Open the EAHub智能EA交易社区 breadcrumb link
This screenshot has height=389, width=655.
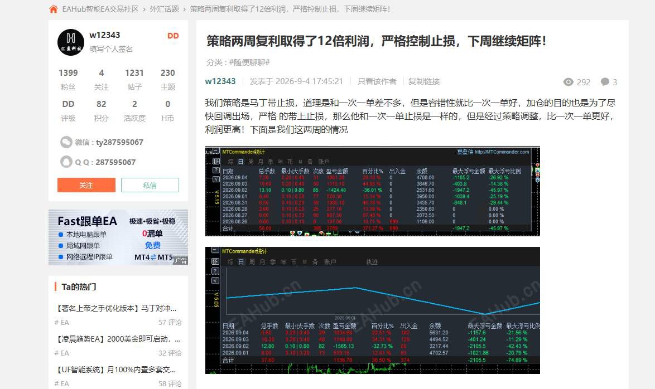100,9
